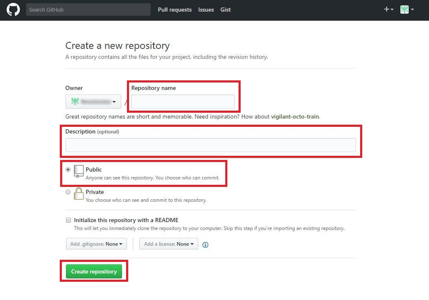
Task: Open the user avatar menu
Action: pos(407,10)
